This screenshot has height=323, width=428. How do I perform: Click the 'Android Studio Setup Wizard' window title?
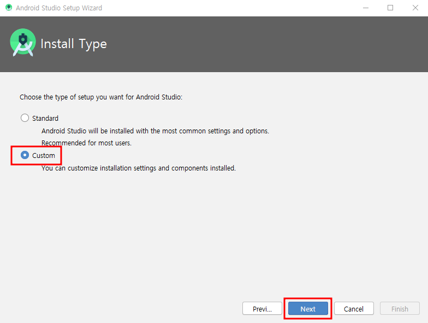point(59,8)
